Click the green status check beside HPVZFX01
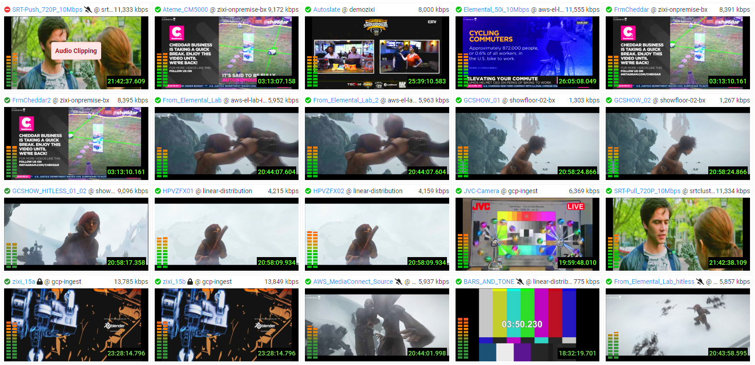Screen dimensions: 755x365 coord(158,191)
